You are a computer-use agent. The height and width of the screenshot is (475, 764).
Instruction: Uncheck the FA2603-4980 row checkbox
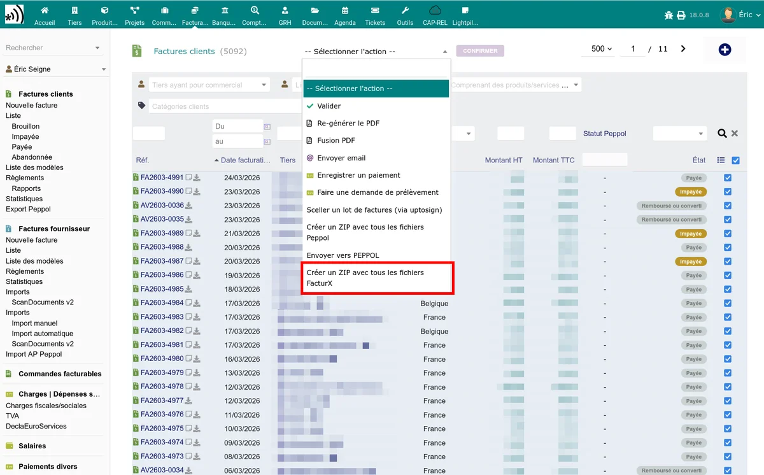point(728,359)
